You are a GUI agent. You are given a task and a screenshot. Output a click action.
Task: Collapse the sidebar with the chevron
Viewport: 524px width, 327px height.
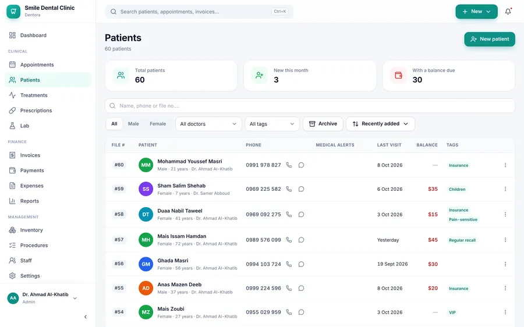[86, 317]
